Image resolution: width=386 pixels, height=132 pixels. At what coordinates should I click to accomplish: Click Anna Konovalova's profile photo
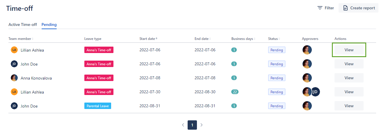tap(14, 78)
